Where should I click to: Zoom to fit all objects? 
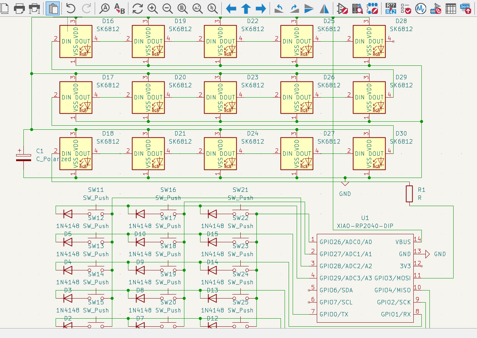point(198,8)
